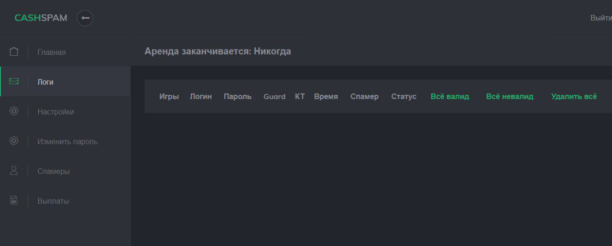Click the Guard column header
The height and width of the screenshot is (246, 612).
click(274, 96)
